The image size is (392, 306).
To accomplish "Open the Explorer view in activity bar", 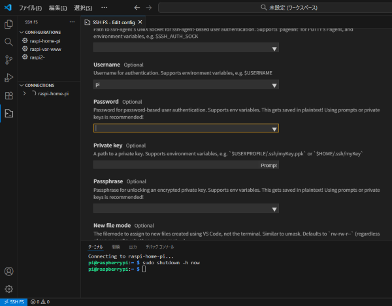I will [9, 24].
